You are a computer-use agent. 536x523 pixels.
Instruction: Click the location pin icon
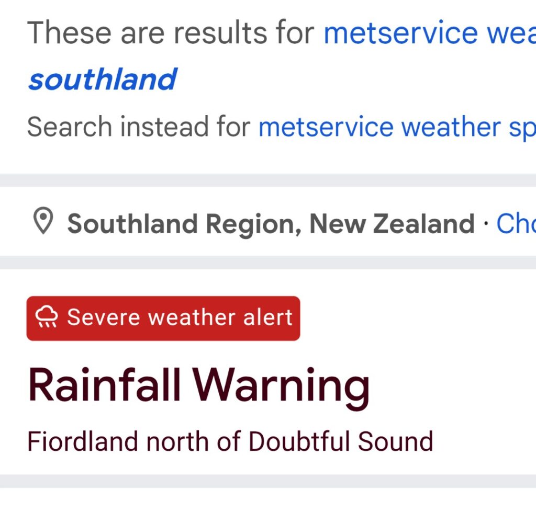point(43,222)
